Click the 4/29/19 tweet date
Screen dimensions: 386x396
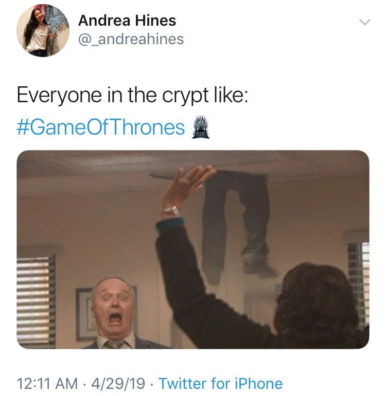click(118, 383)
